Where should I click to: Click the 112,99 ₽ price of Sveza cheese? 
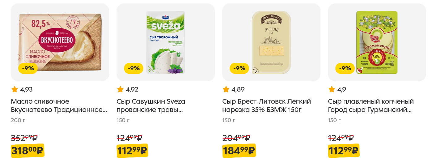pyautogui.click(x=132, y=151)
